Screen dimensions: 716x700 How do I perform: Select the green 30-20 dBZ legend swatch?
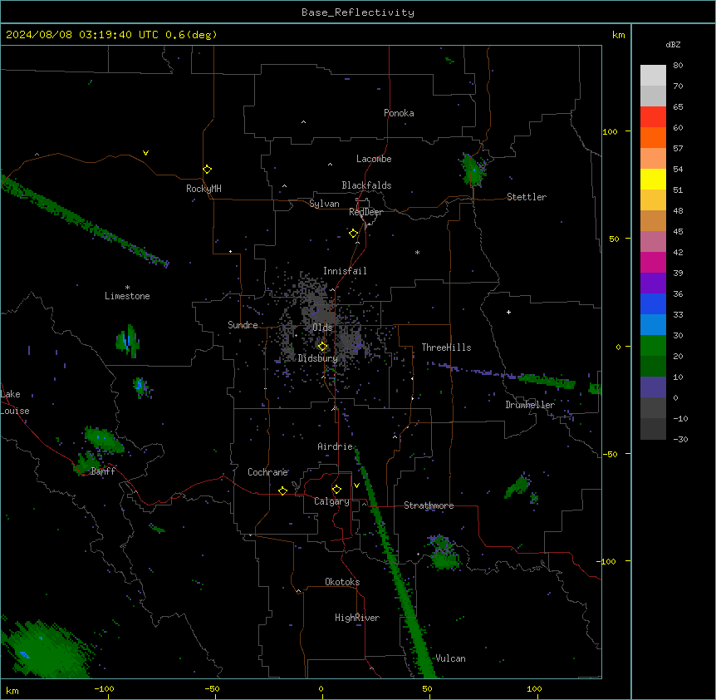point(653,346)
